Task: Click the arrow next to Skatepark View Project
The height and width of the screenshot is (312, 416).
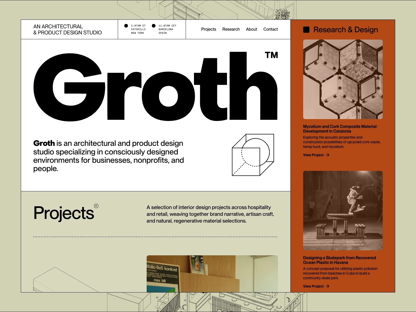Action: pos(328,286)
